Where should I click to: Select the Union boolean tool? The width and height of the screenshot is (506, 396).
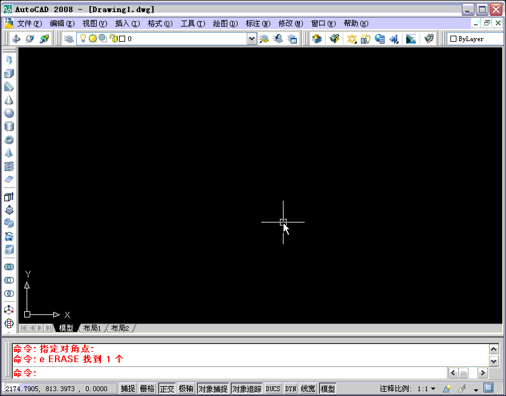point(8,267)
